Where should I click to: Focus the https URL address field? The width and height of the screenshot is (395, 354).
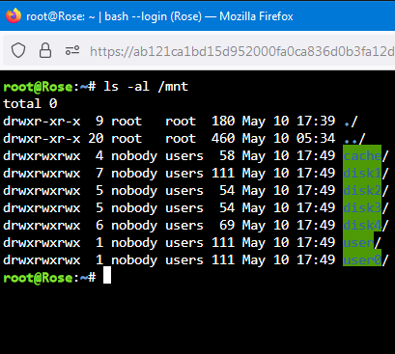tap(242, 51)
